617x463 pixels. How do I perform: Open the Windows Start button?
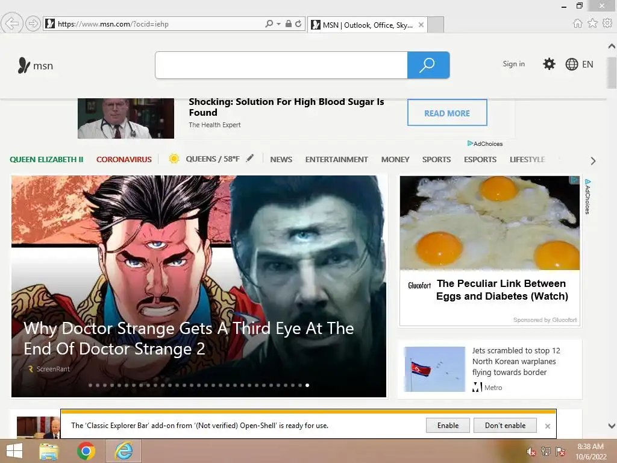pos(14,451)
